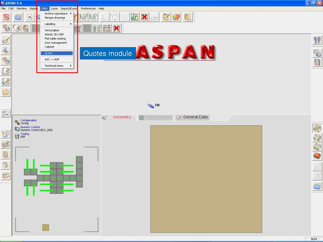Click the small tan square in machine view
Image resolution: width=323 pixels, height=242 pixels.
(45, 228)
